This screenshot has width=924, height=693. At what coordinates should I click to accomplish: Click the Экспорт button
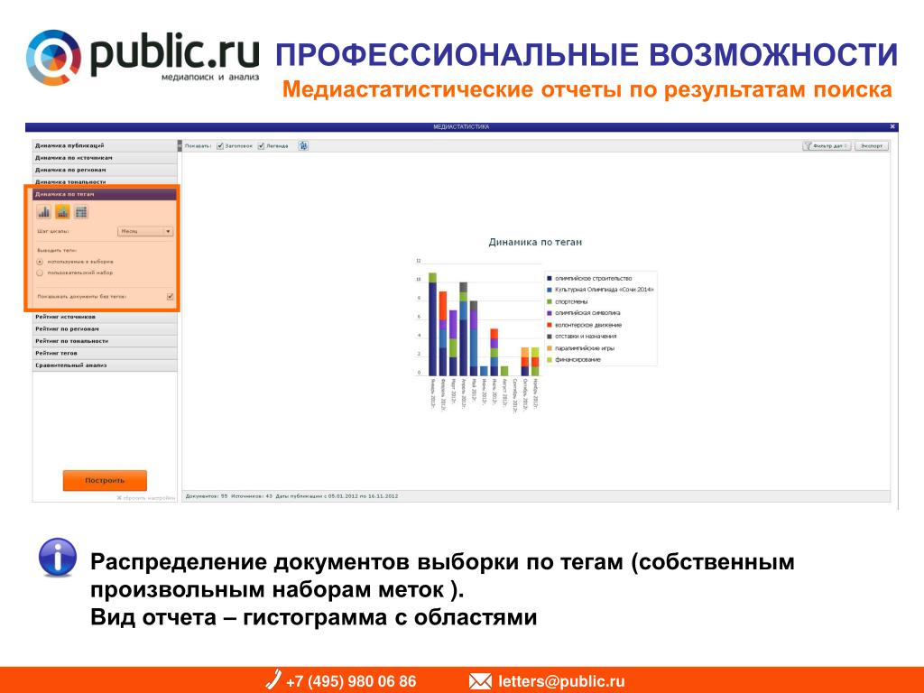(872, 145)
